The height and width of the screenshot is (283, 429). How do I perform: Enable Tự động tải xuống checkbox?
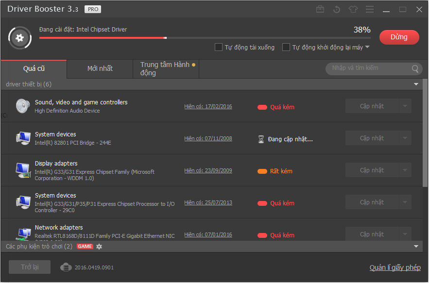tap(218, 47)
